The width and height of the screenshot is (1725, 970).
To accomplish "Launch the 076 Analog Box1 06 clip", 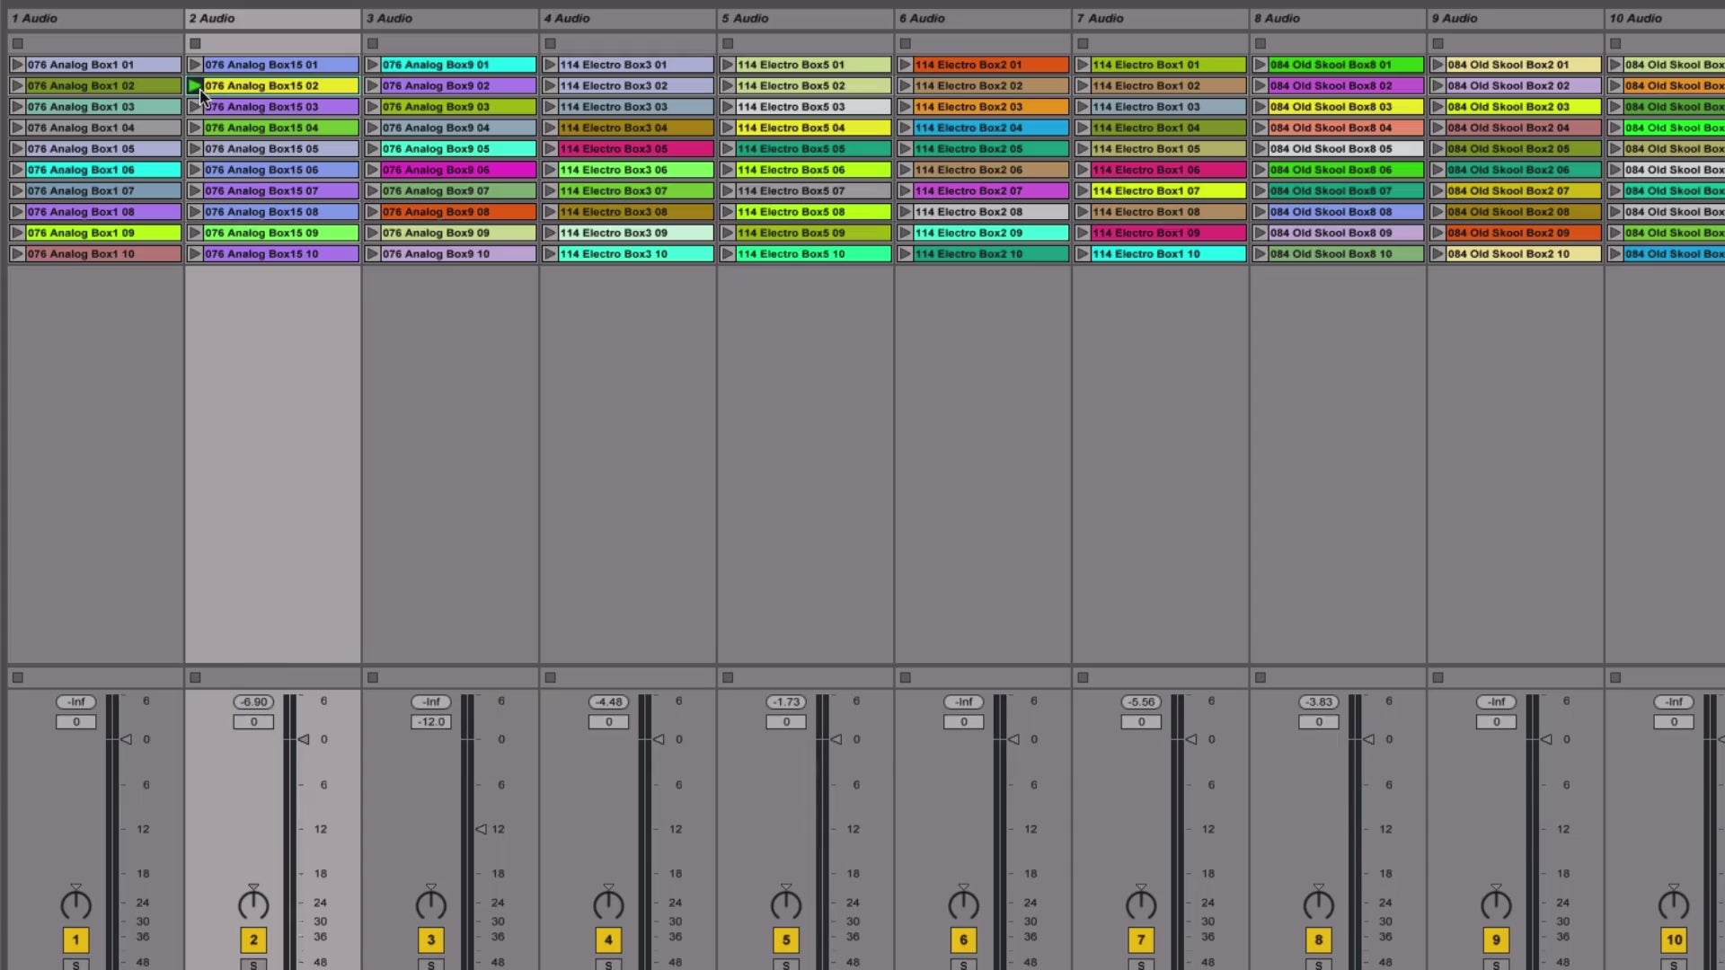I will [x=17, y=170].
